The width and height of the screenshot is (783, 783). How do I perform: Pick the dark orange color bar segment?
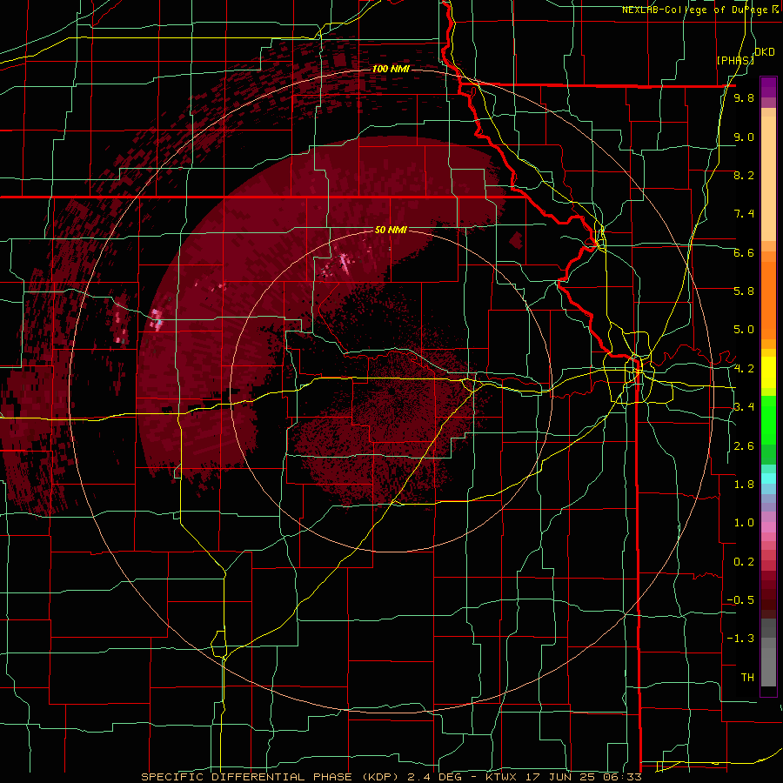(768, 301)
